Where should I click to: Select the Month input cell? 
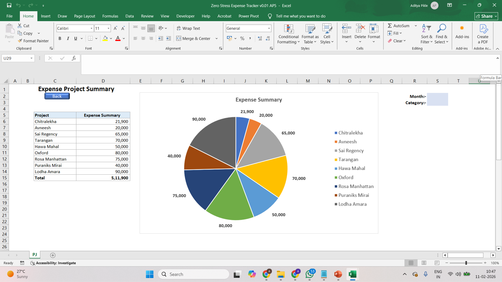point(437,96)
